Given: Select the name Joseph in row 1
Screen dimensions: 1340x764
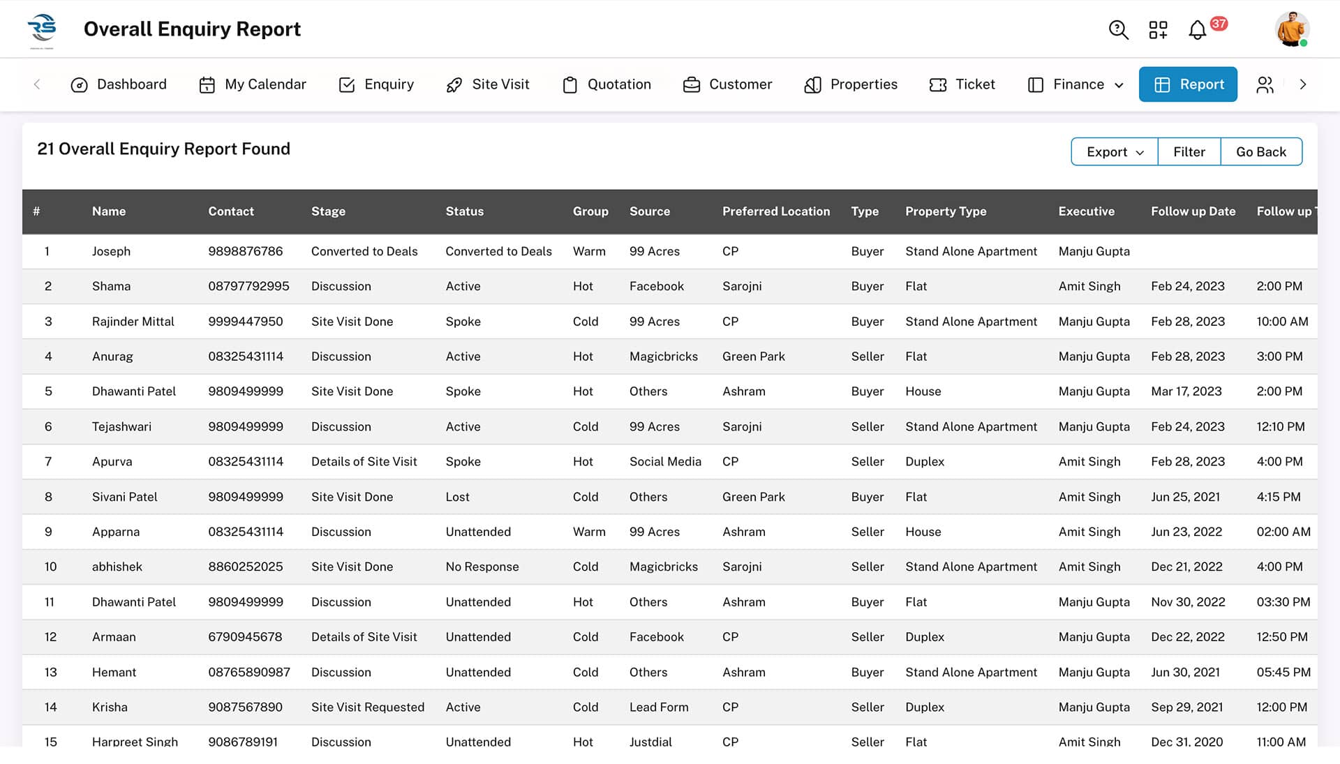Looking at the screenshot, I should coord(111,251).
